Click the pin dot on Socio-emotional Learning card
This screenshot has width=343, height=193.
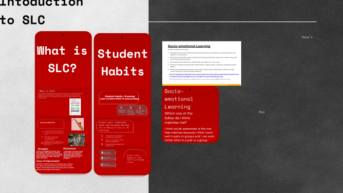[x=190, y=90]
